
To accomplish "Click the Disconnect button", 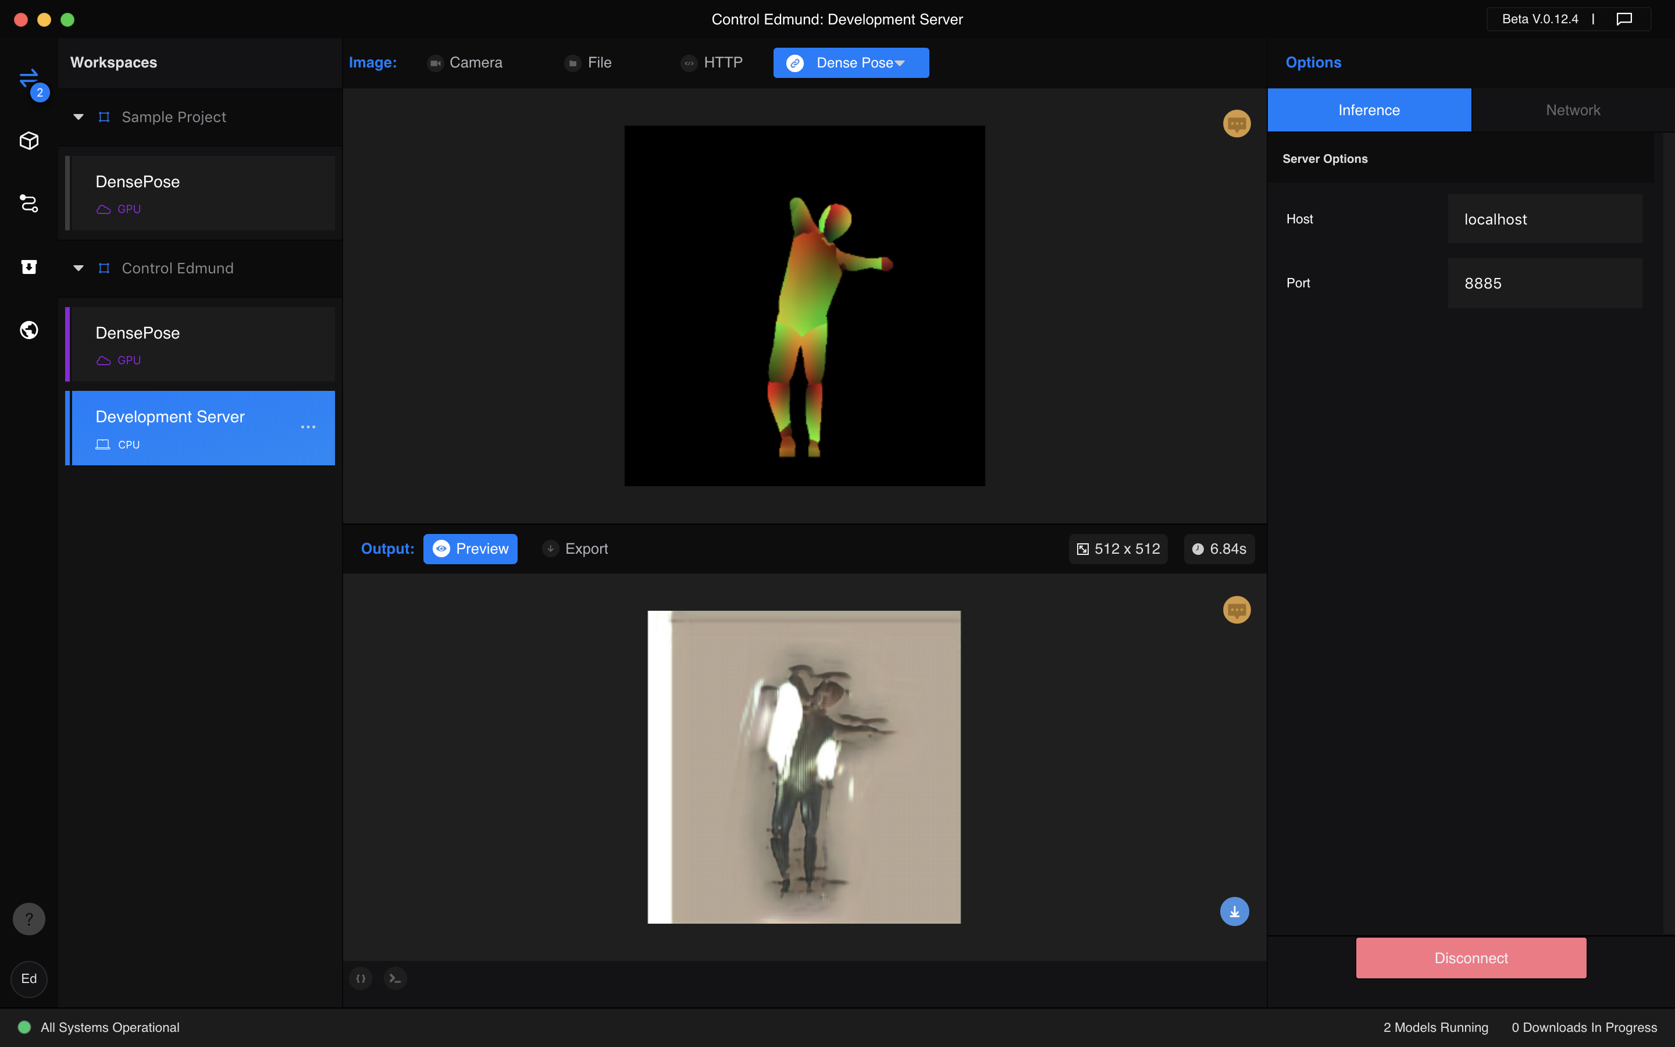I will coord(1471,957).
